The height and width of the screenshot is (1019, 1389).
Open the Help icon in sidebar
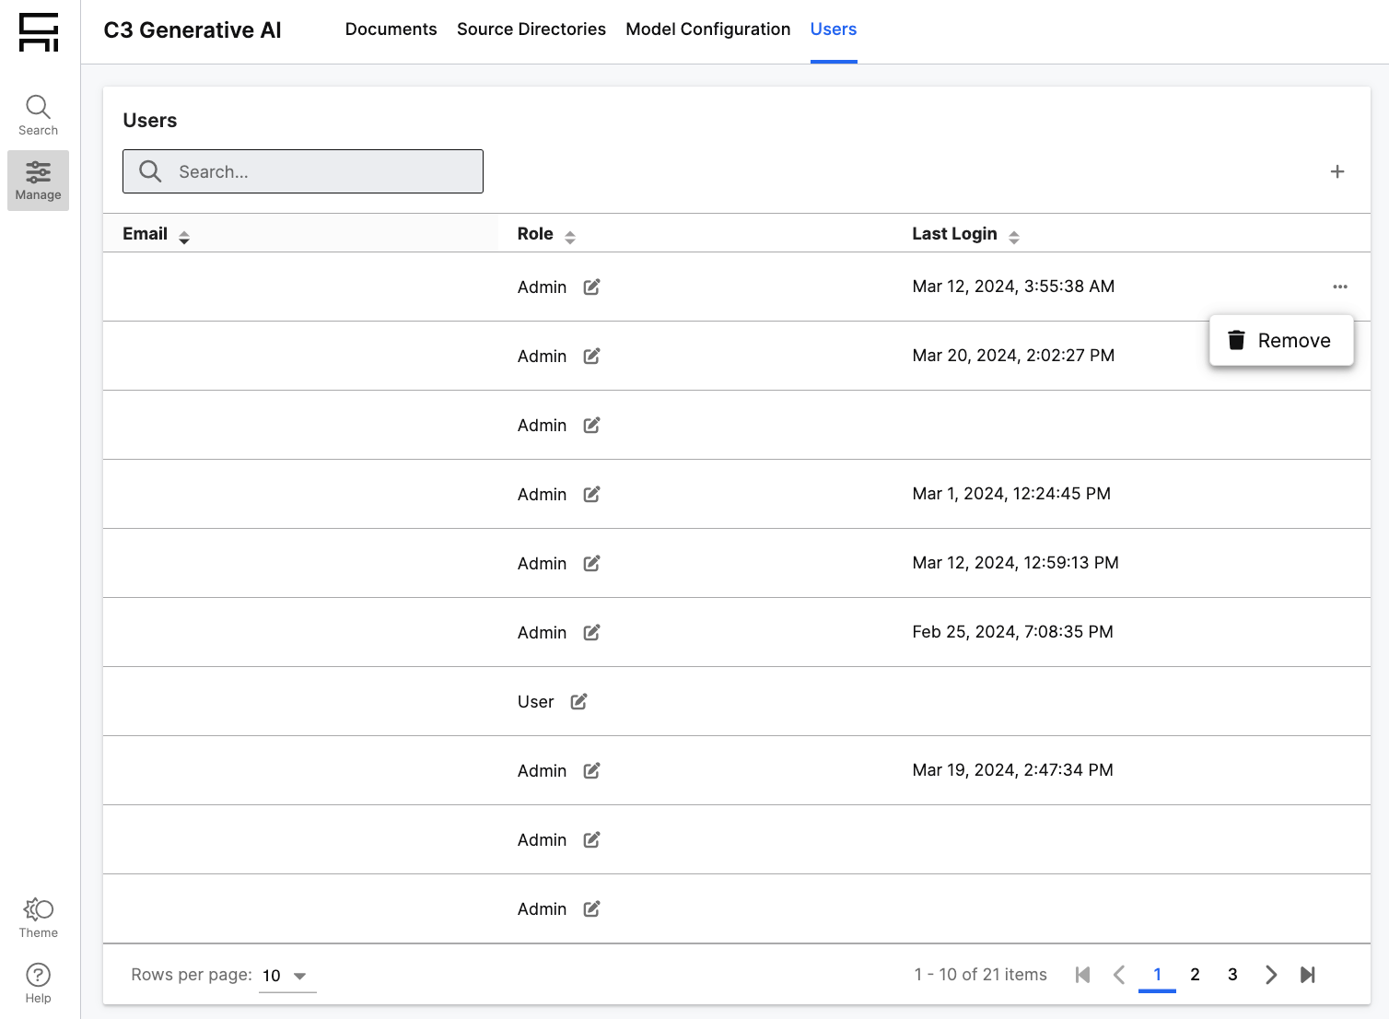[38, 983]
